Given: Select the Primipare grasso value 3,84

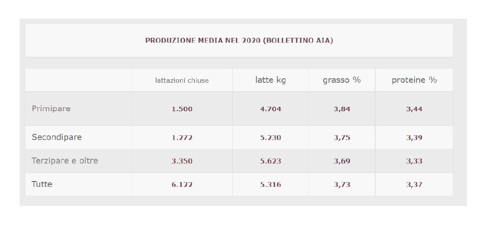Looking at the screenshot, I should tap(342, 109).
